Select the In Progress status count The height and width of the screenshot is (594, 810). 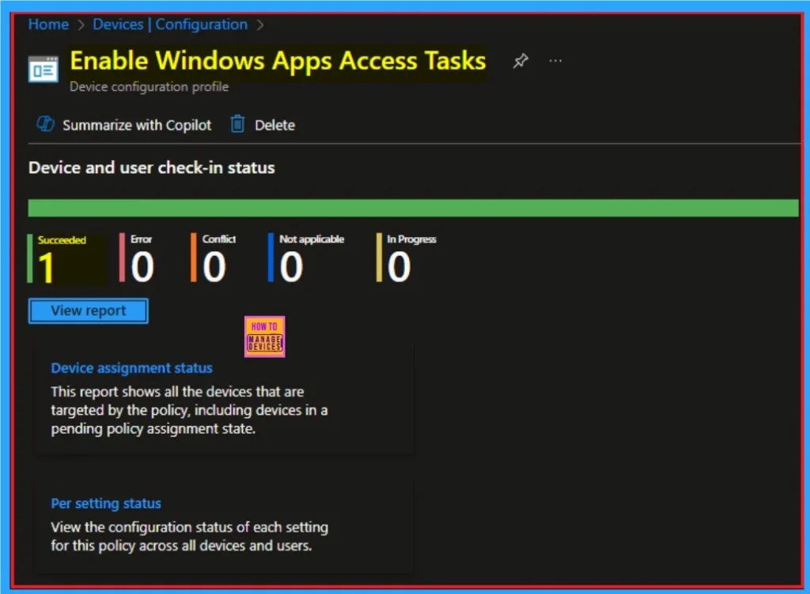tap(399, 267)
